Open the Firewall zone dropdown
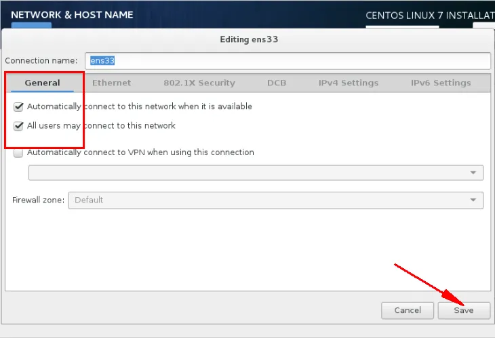Image resolution: width=495 pixels, height=338 pixels. 275,200
